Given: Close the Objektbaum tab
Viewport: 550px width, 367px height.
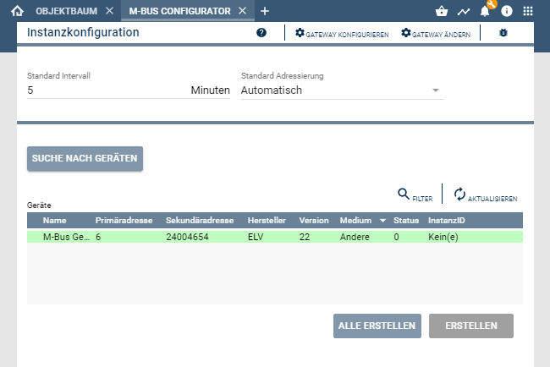Looking at the screenshot, I should [109, 11].
